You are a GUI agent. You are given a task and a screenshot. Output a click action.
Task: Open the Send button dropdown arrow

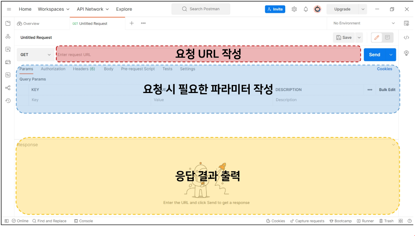click(391, 55)
